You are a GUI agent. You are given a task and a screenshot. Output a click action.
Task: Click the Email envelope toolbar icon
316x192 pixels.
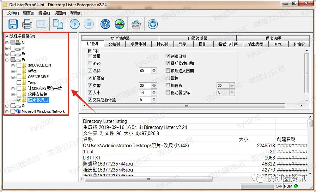(x=41, y=24)
